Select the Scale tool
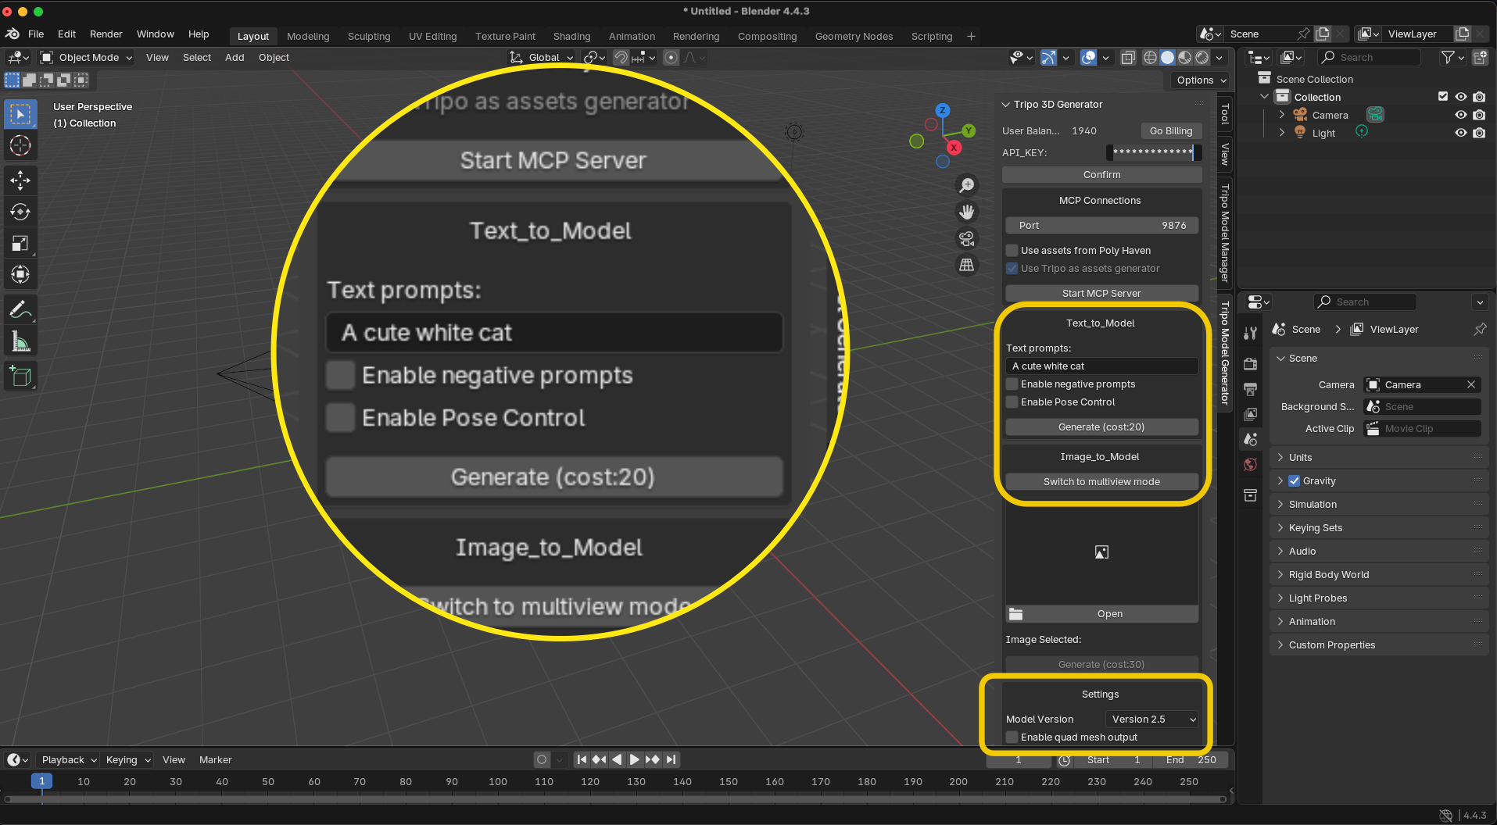 tap(20, 243)
